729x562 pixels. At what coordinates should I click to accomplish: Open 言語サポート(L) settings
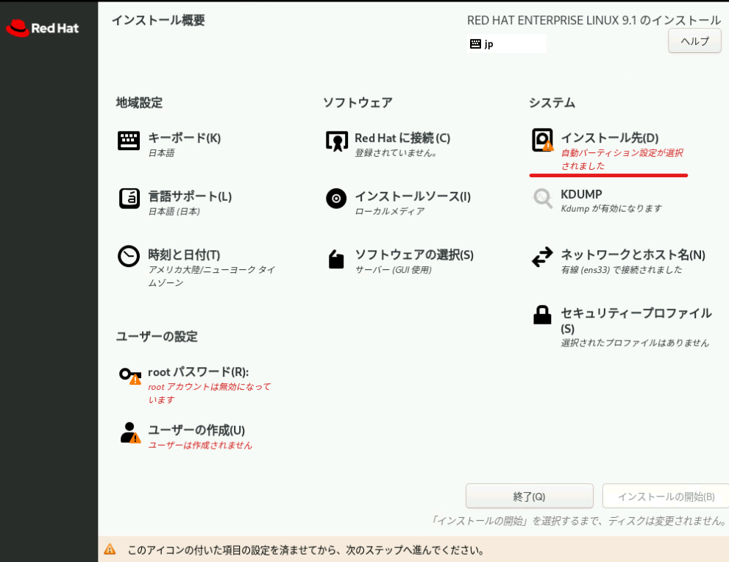[x=190, y=196]
